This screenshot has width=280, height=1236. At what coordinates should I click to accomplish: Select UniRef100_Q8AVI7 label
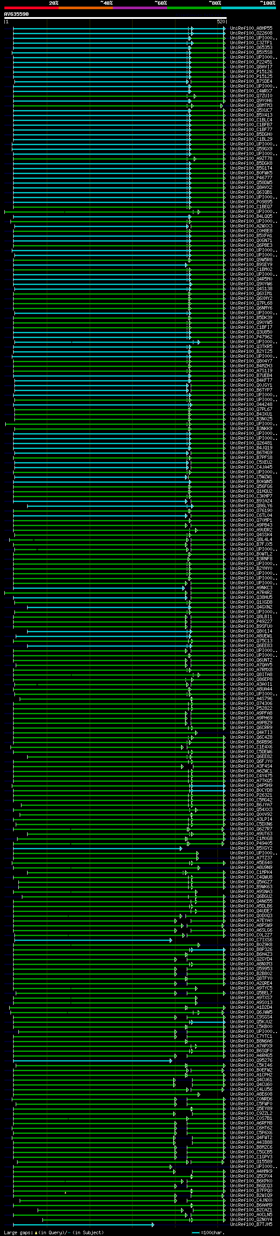[251, 67]
